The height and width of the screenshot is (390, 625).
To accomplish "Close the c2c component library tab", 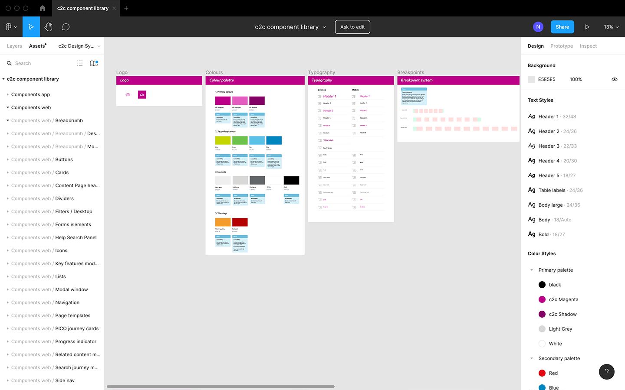I will [x=114, y=8].
